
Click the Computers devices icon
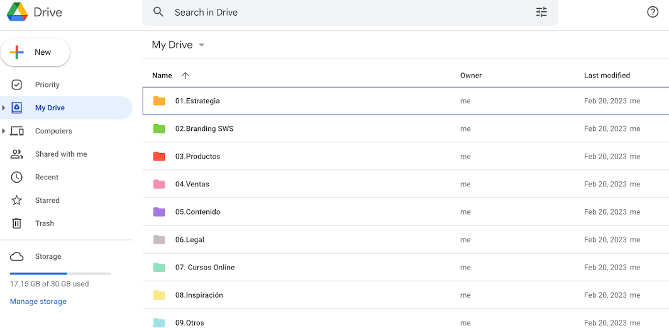click(x=16, y=131)
